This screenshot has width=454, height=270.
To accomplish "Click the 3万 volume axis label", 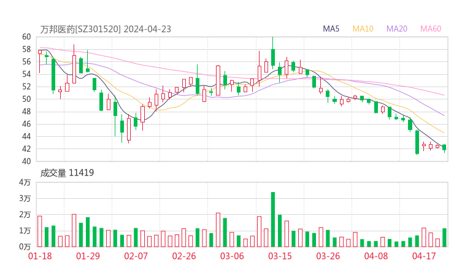I will coord(25,199).
